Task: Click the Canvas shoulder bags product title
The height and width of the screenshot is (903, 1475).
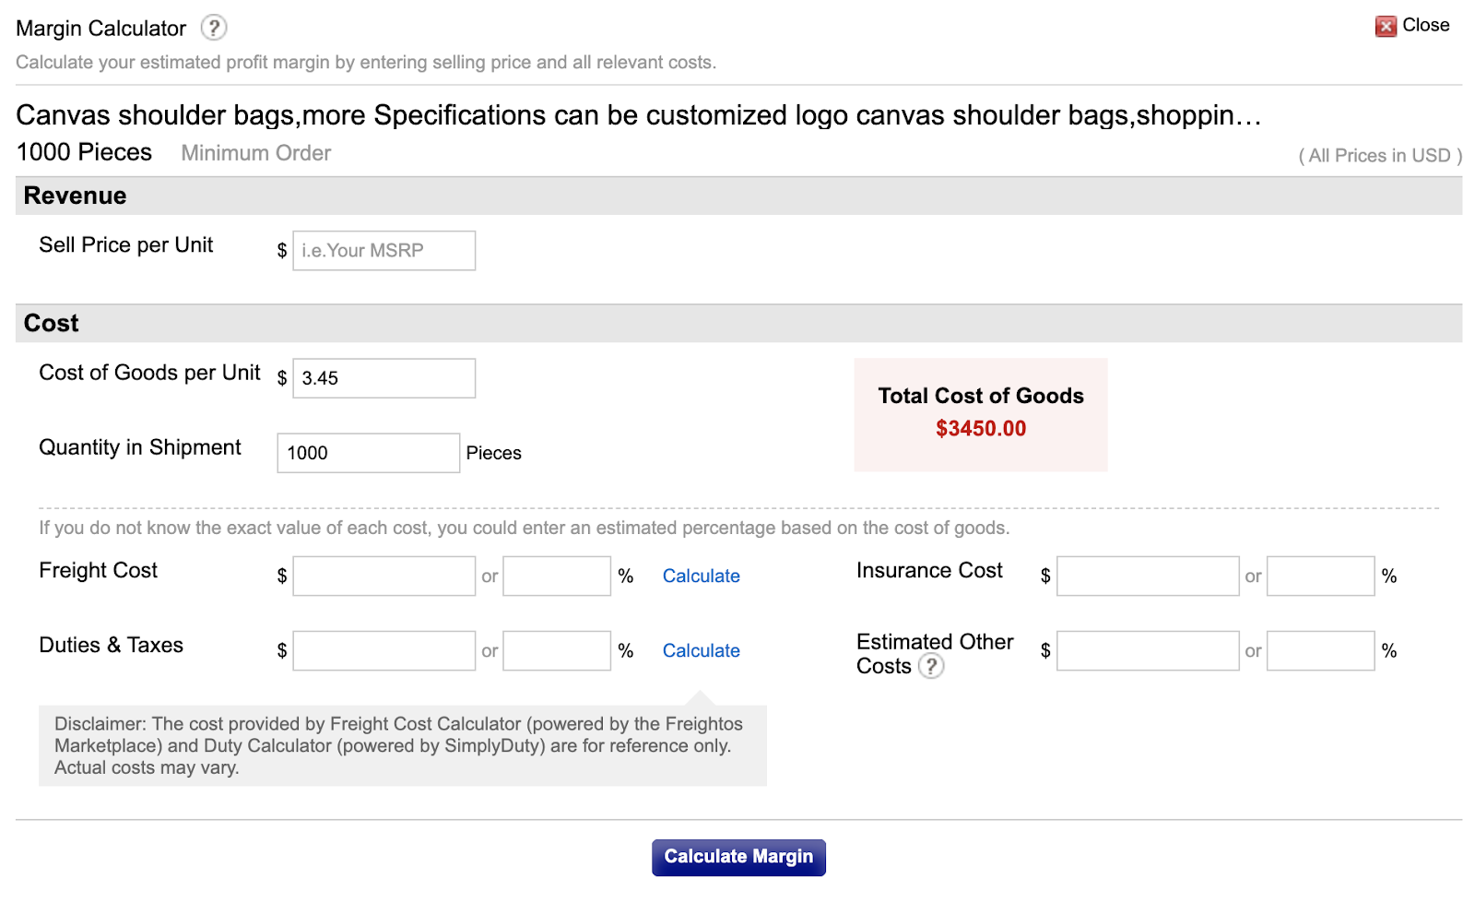Action: [638, 115]
